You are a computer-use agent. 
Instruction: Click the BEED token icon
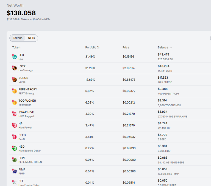14,137
